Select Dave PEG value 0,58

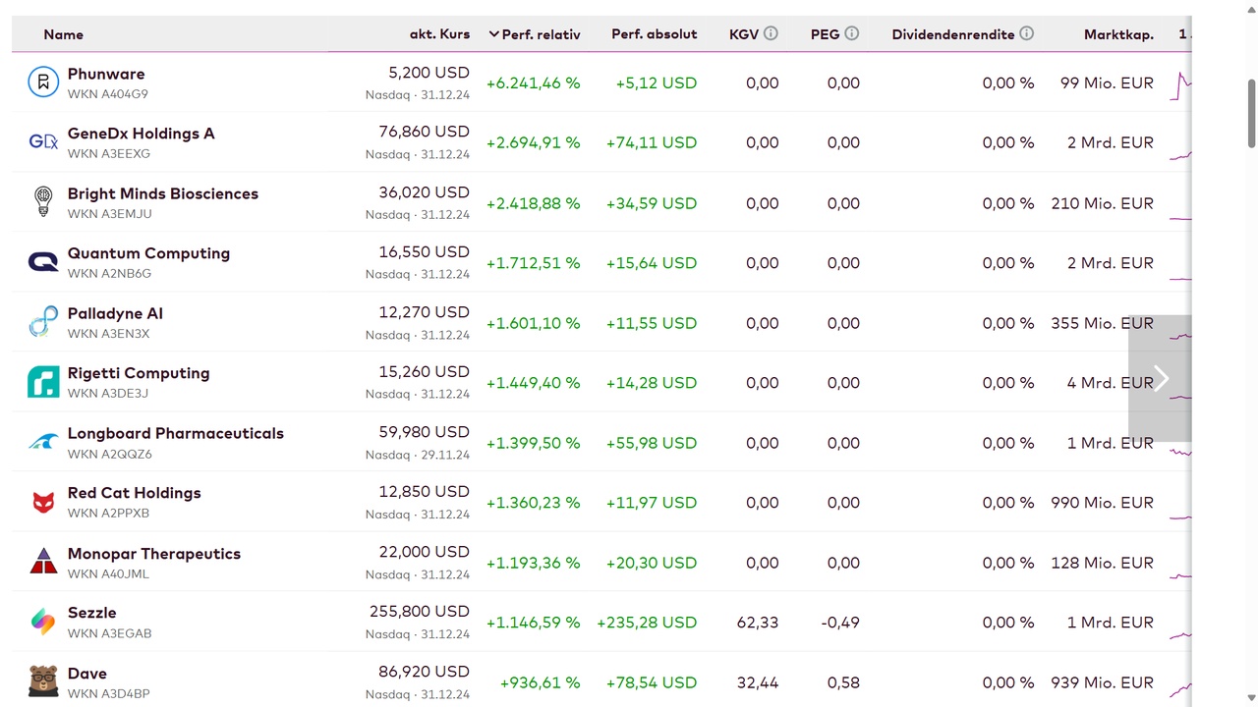pyautogui.click(x=843, y=682)
